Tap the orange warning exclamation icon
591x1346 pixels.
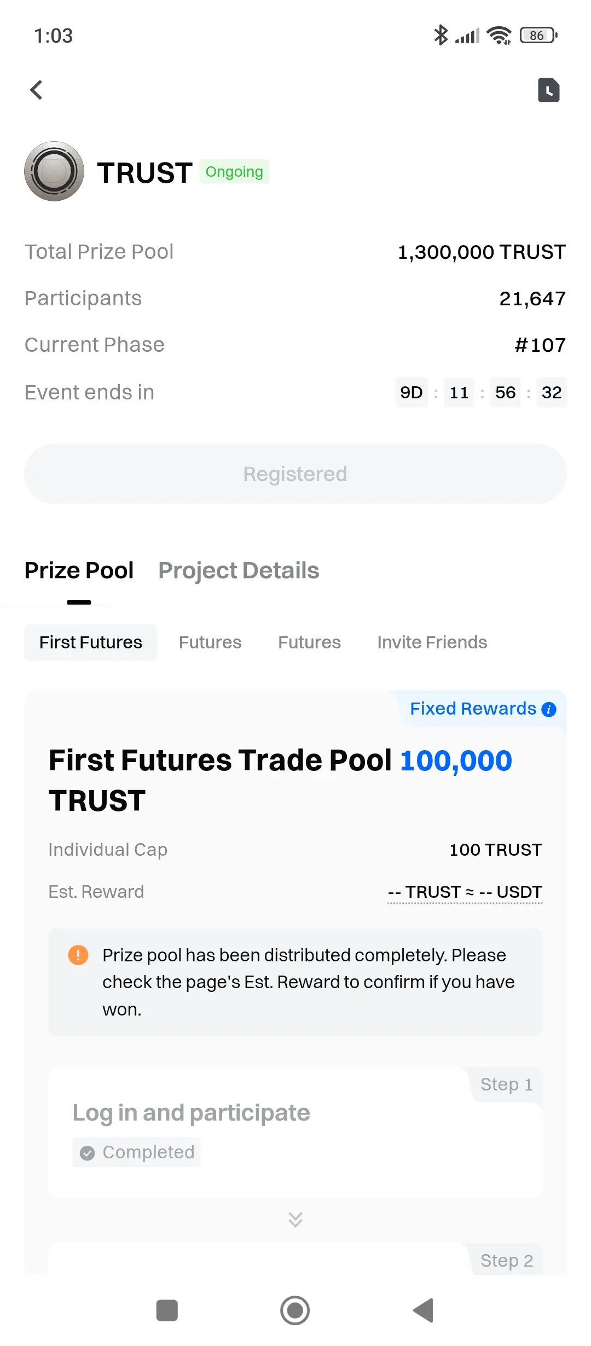point(78,955)
